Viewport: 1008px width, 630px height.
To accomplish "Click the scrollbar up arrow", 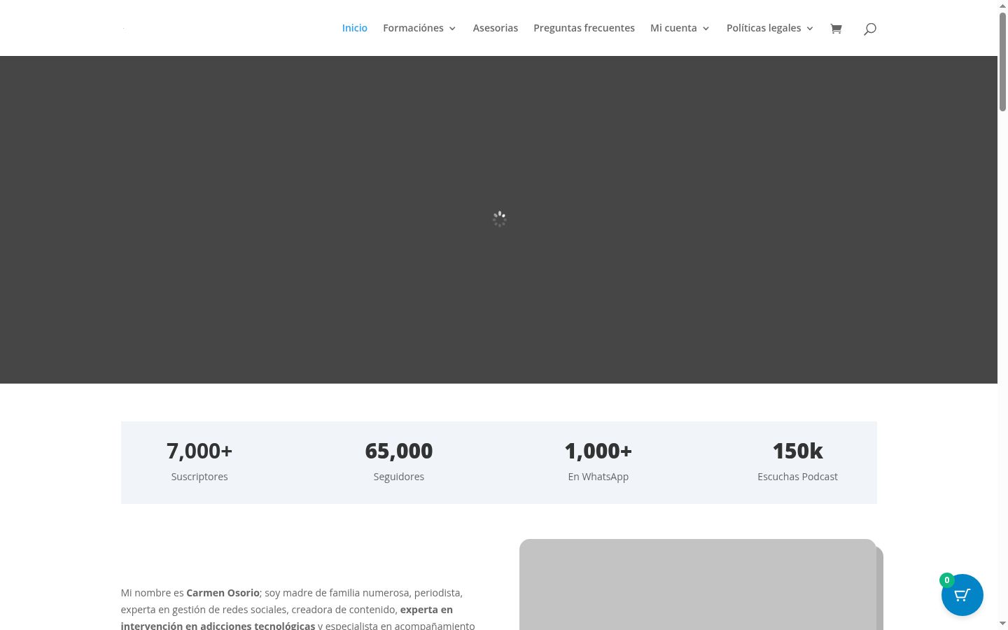I will (1002, 6).
